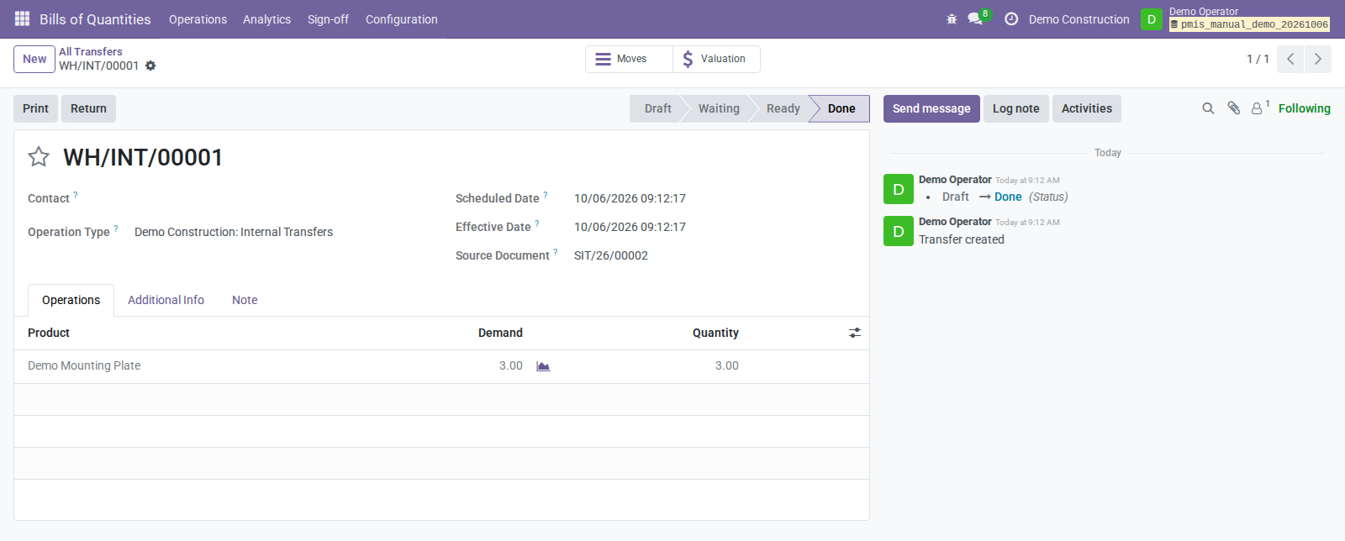This screenshot has width=1345, height=541.
Task: Switch to the Note tab
Action: coord(245,300)
